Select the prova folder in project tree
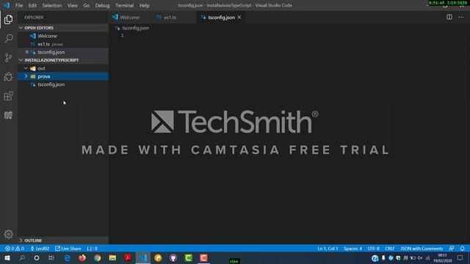 pos(63,76)
